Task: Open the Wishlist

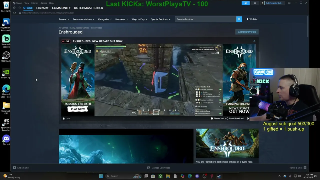Action: [252, 19]
